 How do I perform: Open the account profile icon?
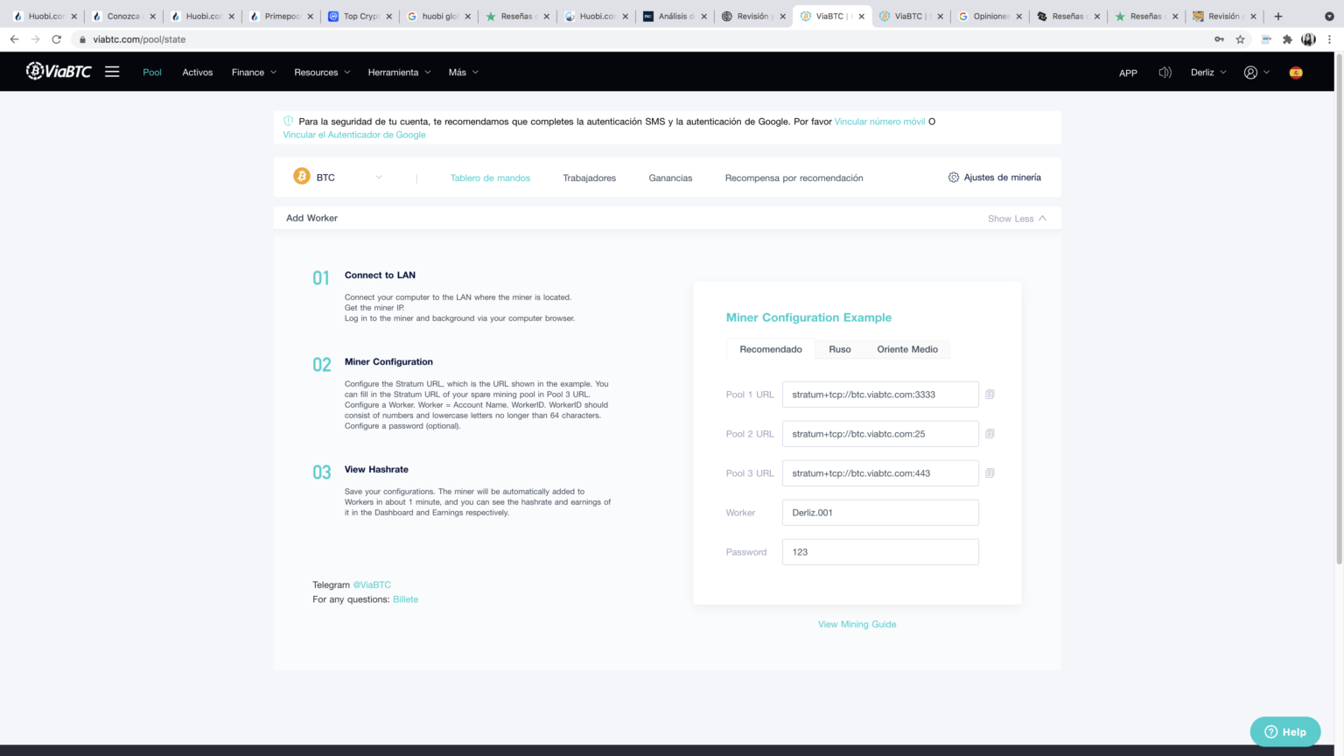click(x=1250, y=73)
